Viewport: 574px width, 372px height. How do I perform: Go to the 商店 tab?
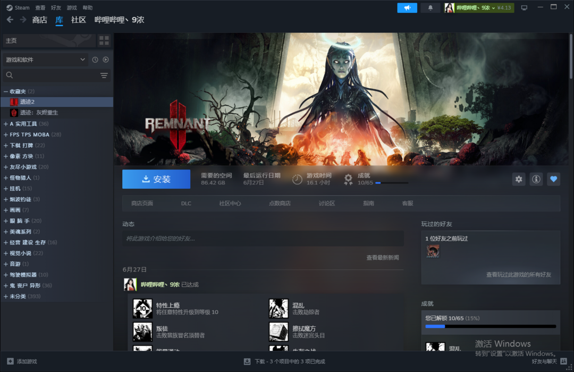pos(39,20)
